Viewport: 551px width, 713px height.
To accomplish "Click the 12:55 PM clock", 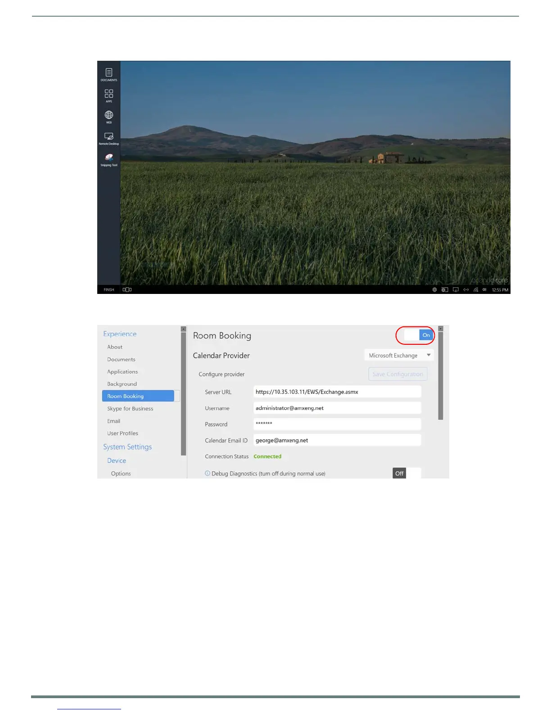I will click(x=500, y=290).
